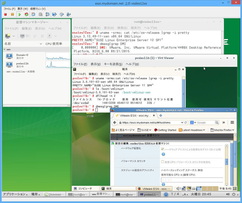Viewport: 242px width, 203px height.
Task: Click the 開く open button in Virtual Machine Manager
Action: pos(25,36)
